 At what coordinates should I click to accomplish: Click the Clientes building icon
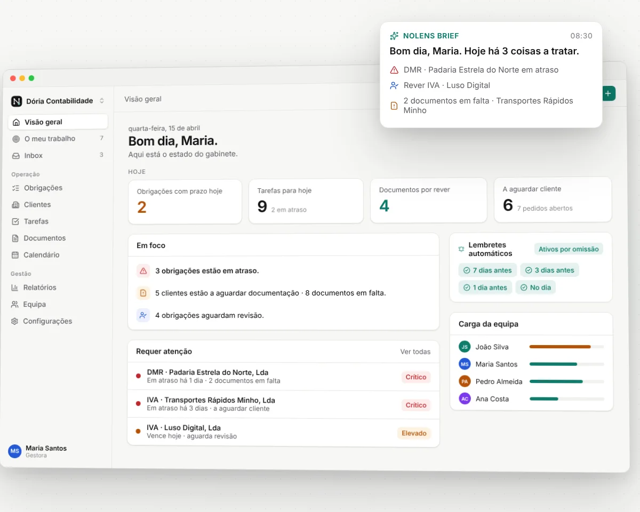(x=15, y=205)
